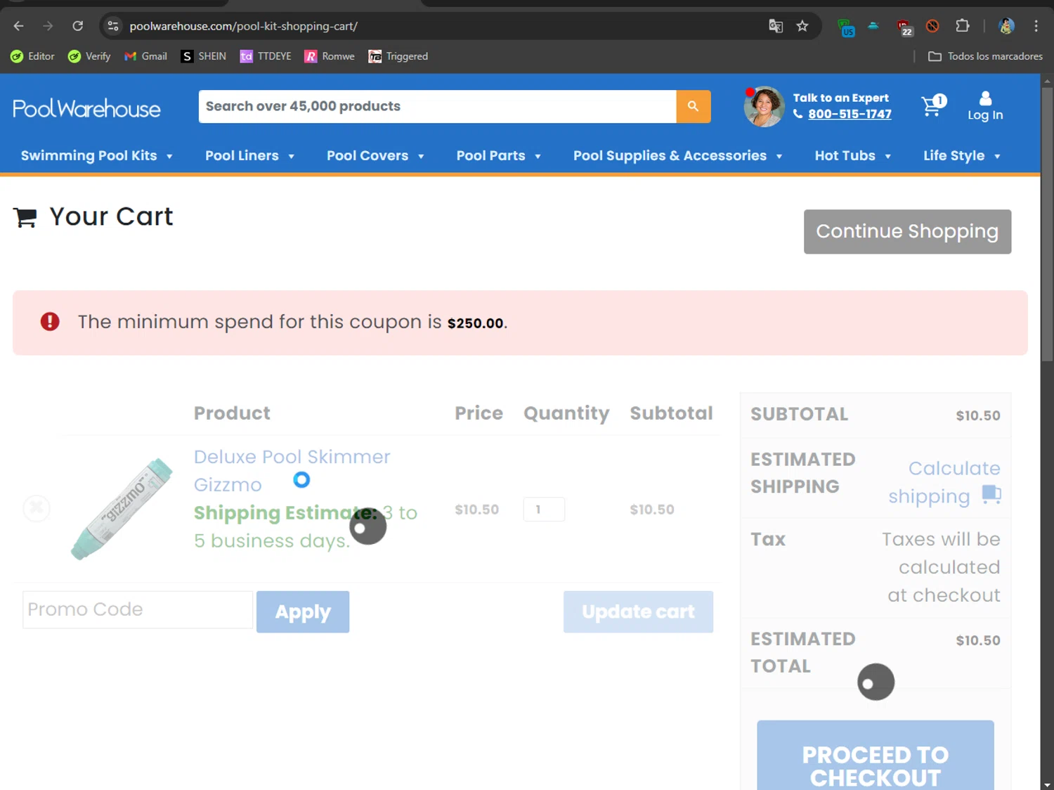Click the extension icon with 22 badge

coord(904,27)
